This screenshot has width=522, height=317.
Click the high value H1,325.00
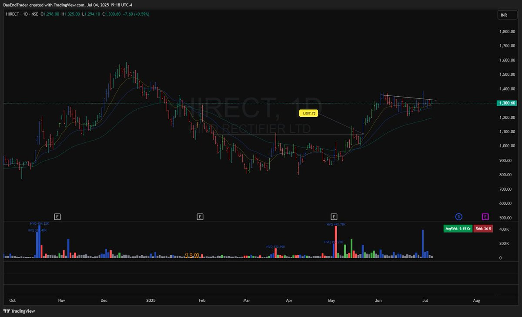pos(70,14)
